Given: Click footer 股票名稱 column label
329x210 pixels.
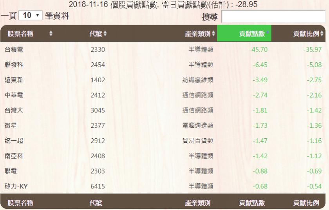Looking at the screenshot, I should 20,203.
